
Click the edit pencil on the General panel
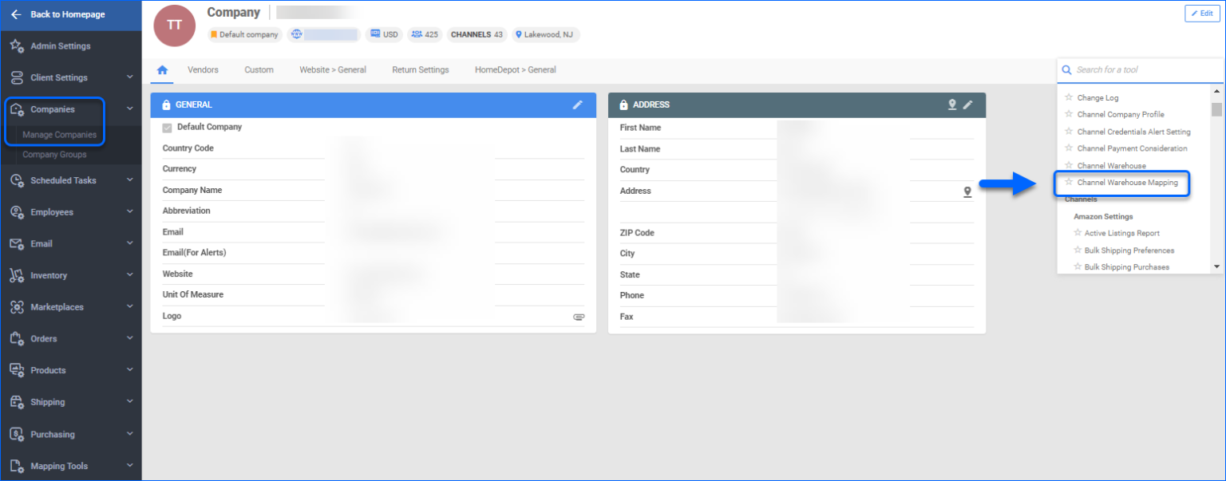[578, 104]
